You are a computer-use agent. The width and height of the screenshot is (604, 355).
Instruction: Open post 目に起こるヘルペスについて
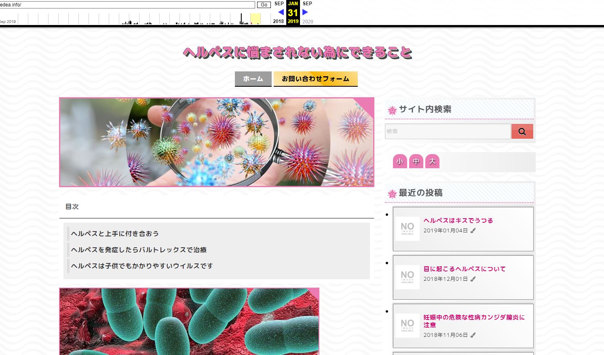465,269
